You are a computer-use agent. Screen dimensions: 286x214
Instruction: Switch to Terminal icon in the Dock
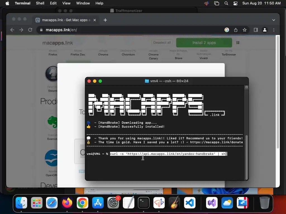tap(144, 203)
